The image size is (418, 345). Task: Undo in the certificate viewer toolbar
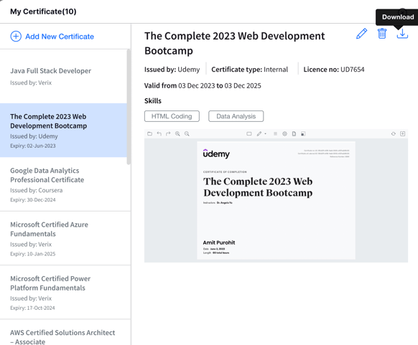[159, 133]
